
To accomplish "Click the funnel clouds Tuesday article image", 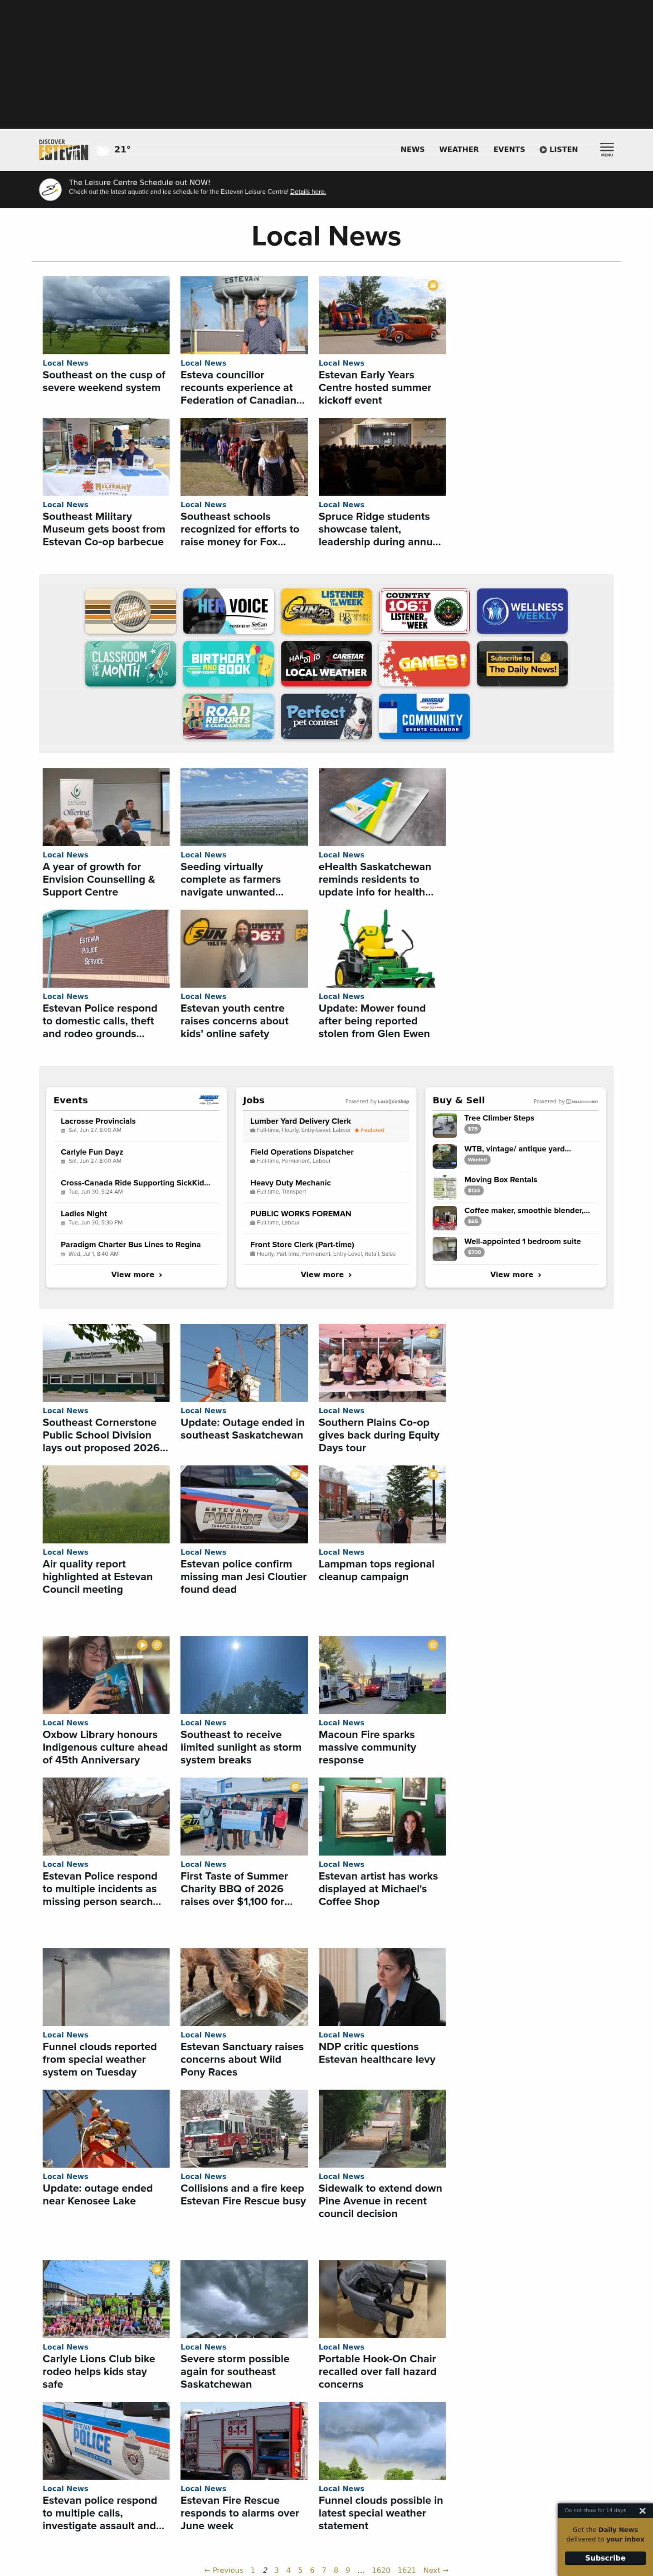I will click(106, 1987).
